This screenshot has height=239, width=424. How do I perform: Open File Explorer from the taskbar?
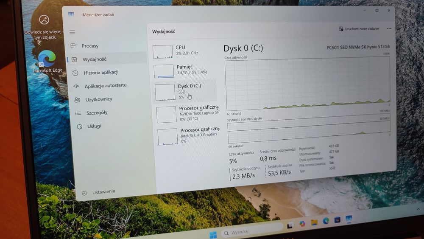coord(314,222)
